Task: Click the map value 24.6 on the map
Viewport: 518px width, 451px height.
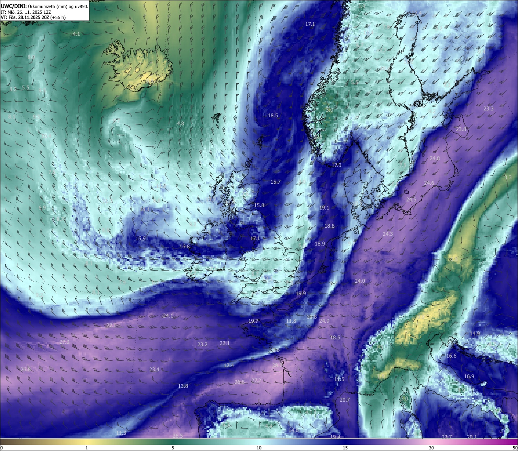Action: 429,183
